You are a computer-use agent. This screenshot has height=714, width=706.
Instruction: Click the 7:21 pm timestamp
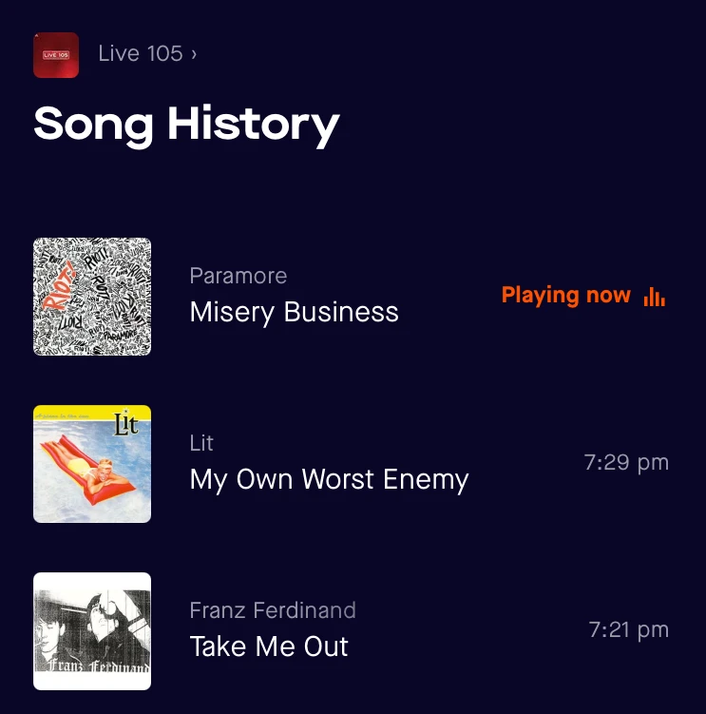tap(629, 630)
